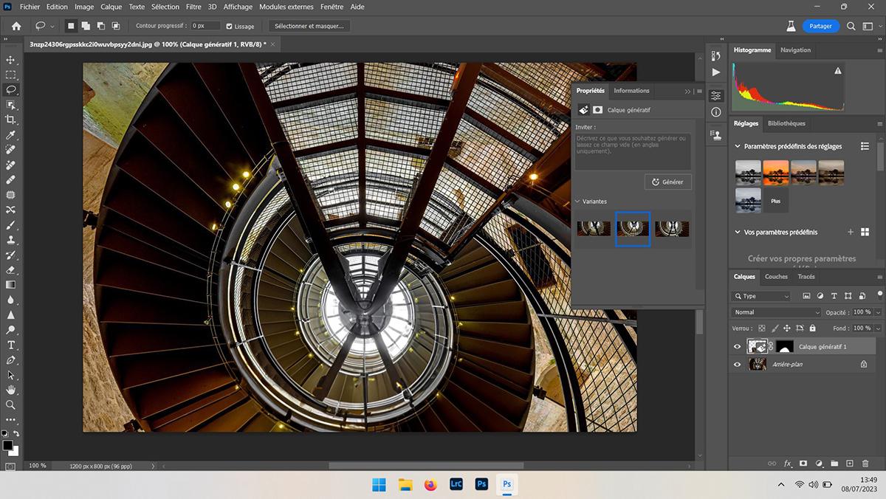Select the Eraser tool

[10, 269]
